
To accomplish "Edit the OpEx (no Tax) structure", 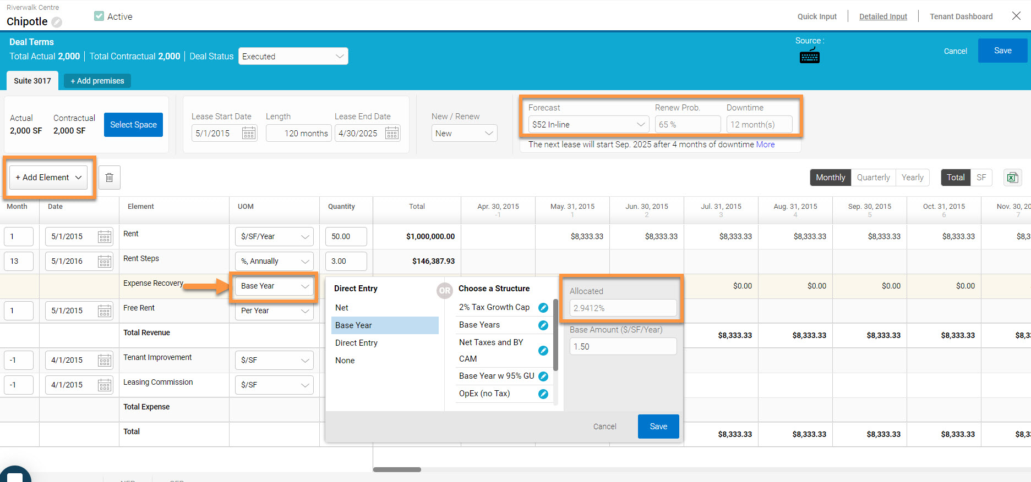I will 543,394.
